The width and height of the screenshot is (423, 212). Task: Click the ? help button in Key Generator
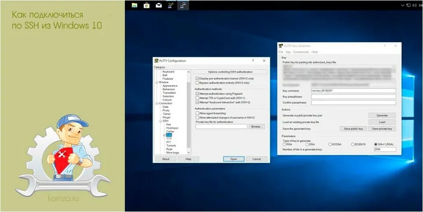(384, 46)
